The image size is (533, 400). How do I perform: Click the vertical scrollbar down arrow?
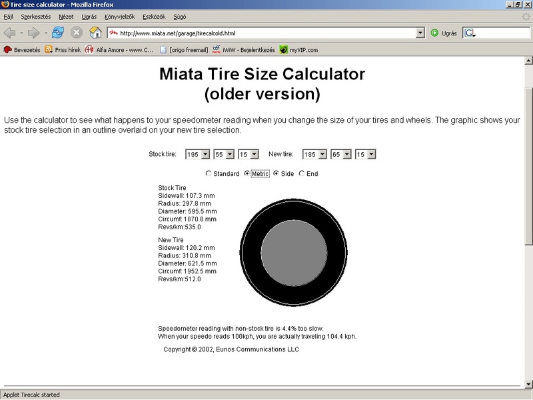click(x=528, y=385)
